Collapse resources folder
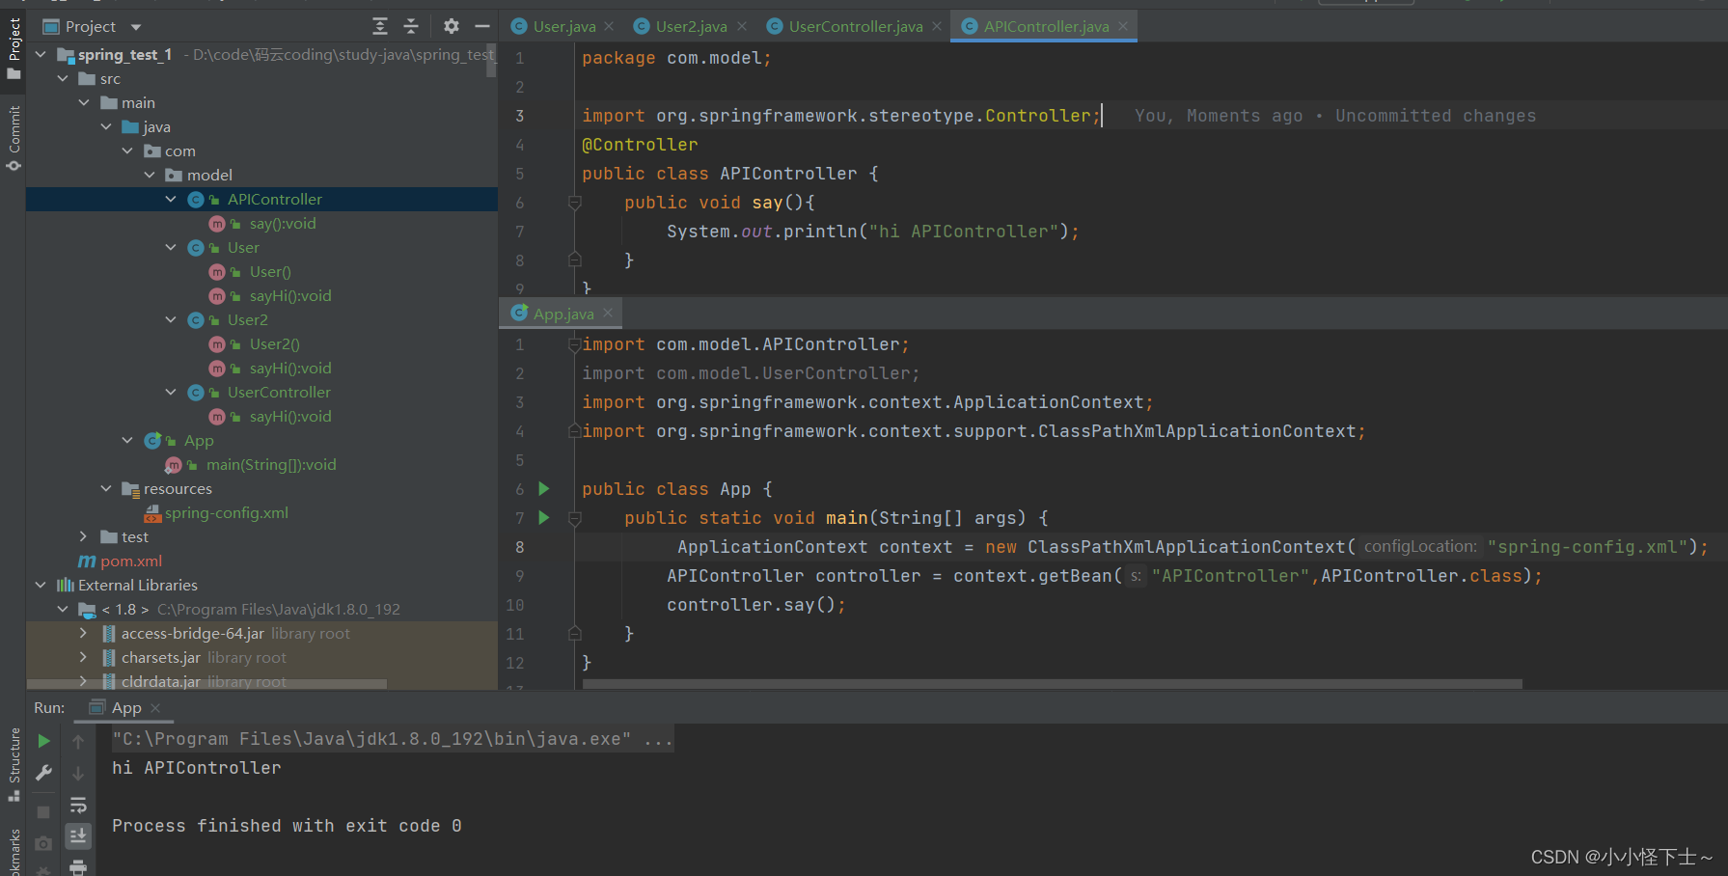Viewport: 1728px width, 876px height. click(106, 488)
